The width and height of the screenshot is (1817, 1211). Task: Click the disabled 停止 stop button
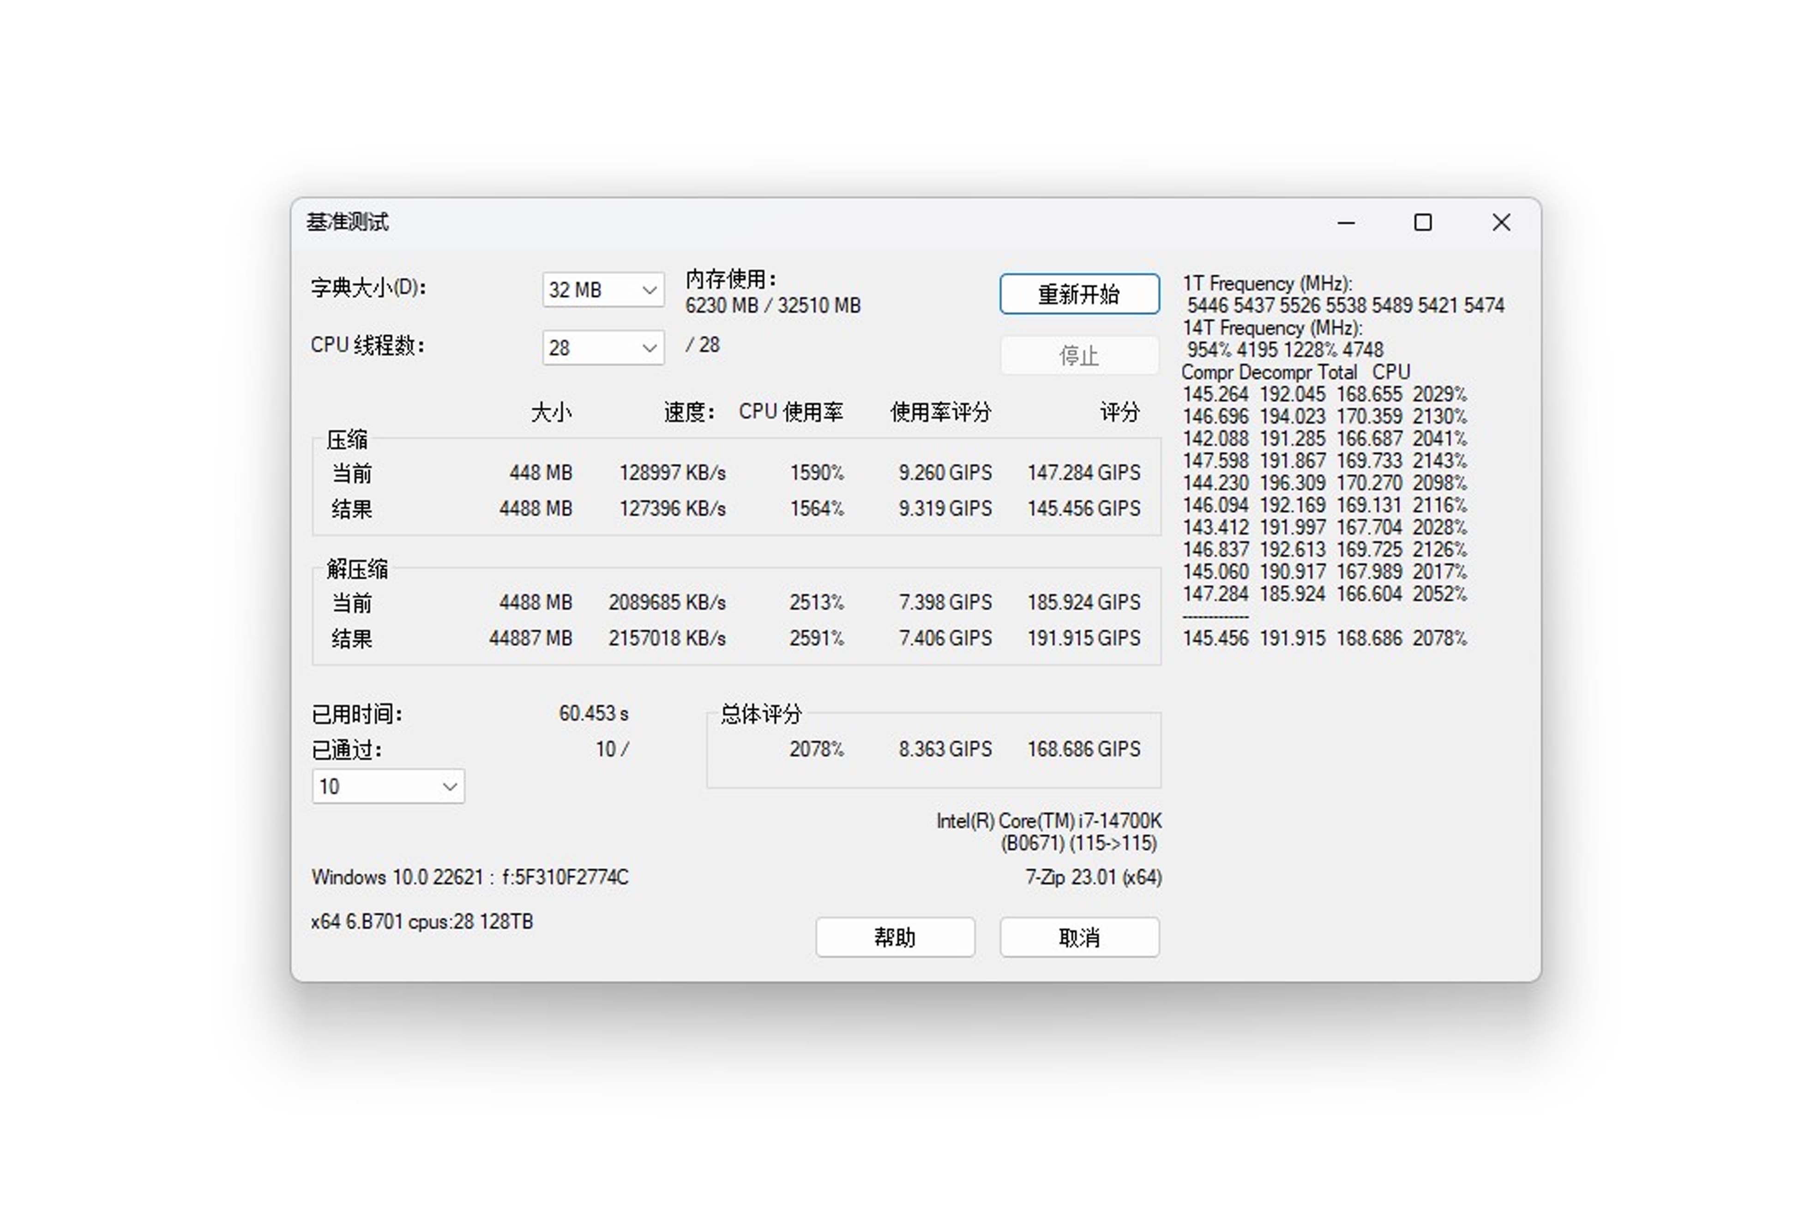[1079, 355]
